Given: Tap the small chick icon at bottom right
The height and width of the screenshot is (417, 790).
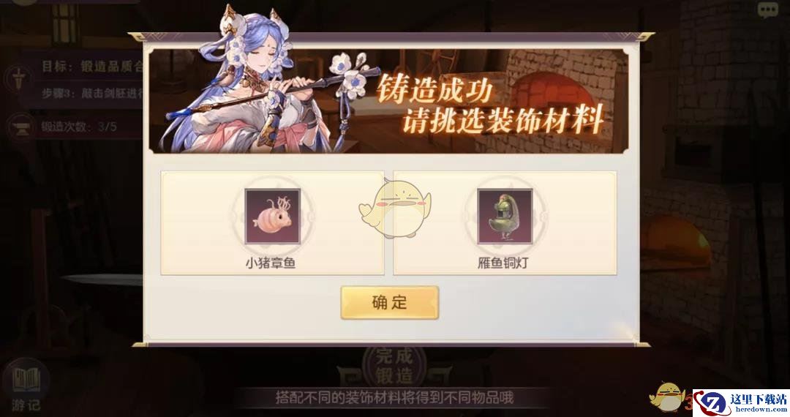Looking at the screenshot, I should pos(668,397).
